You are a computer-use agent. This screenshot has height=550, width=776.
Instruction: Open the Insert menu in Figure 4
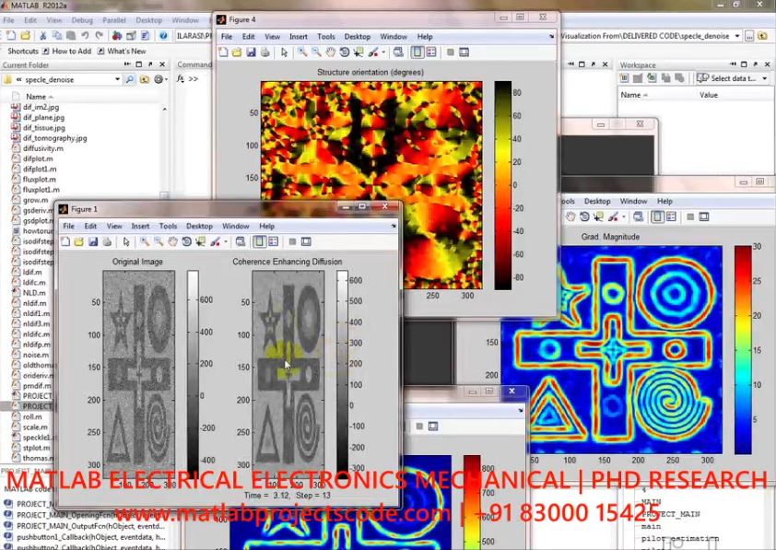pos(299,37)
